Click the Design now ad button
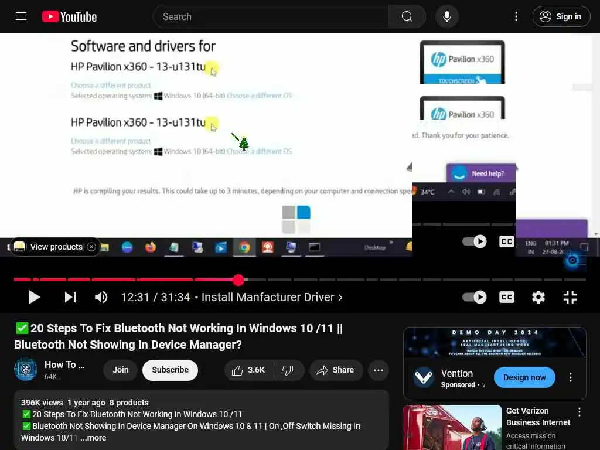The width and height of the screenshot is (600, 450). [x=524, y=377]
